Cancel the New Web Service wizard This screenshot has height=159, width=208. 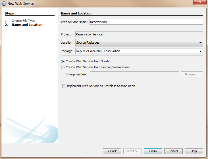pos(173,151)
